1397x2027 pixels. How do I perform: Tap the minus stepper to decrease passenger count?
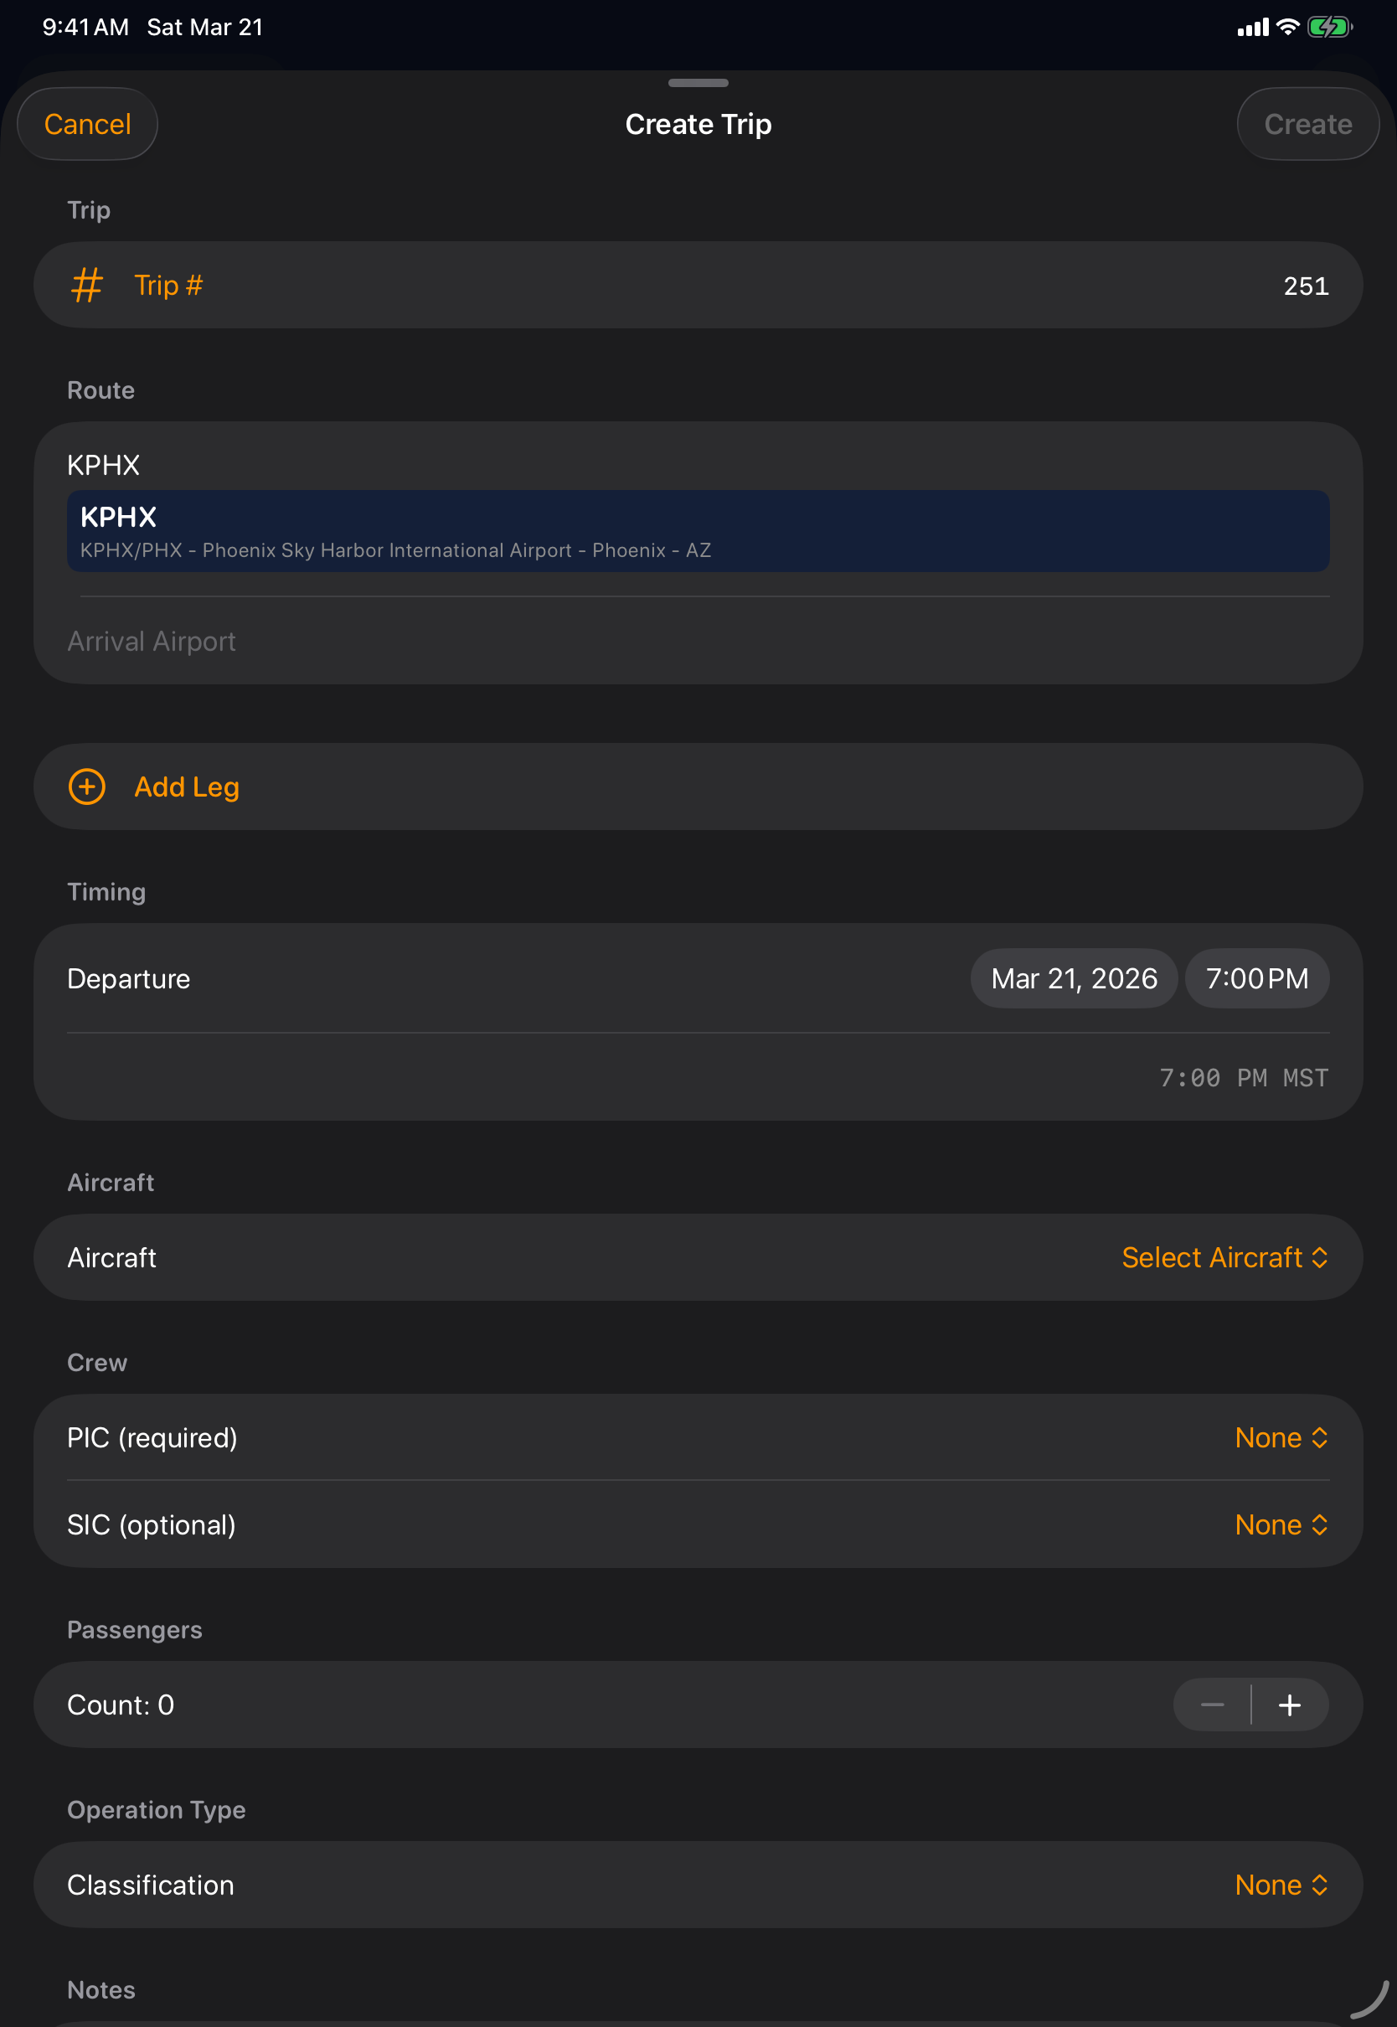[1212, 1705]
